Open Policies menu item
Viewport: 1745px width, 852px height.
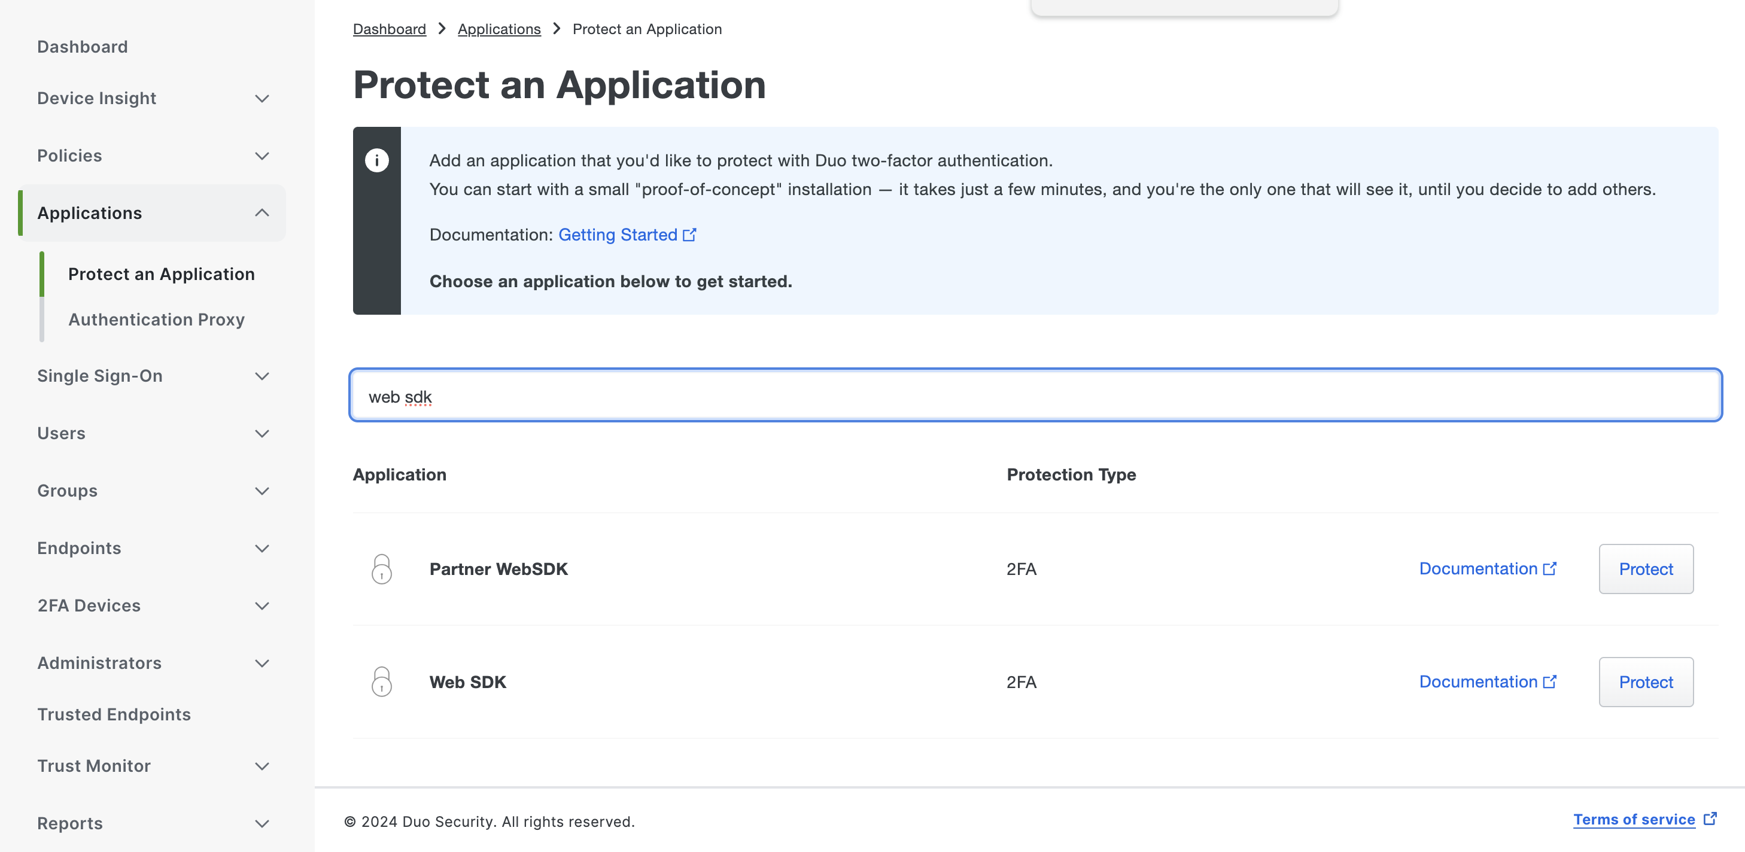click(x=70, y=156)
